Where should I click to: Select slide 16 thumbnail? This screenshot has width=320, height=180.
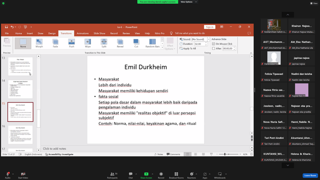click(x=20, y=134)
